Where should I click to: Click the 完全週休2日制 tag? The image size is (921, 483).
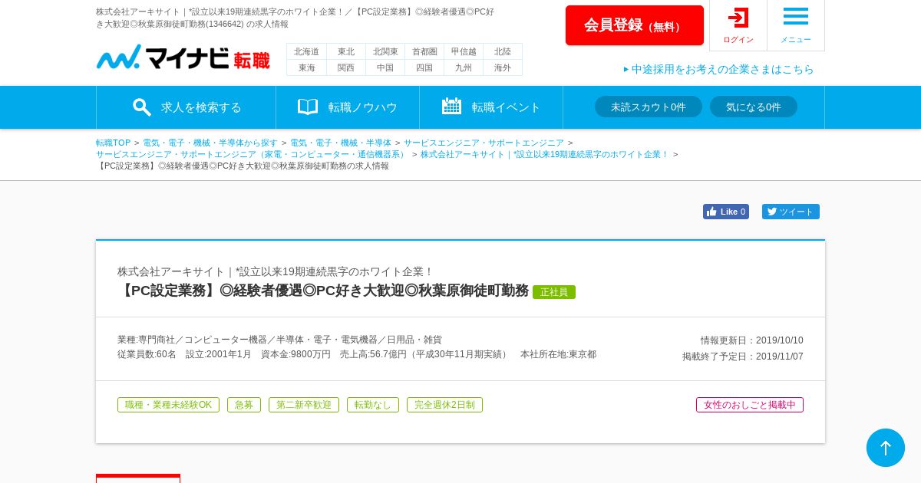pos(444,405)
